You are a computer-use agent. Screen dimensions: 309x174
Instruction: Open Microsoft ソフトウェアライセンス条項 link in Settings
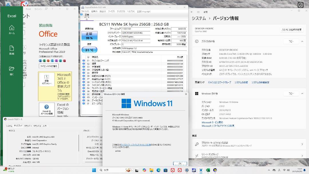(218, 126)
